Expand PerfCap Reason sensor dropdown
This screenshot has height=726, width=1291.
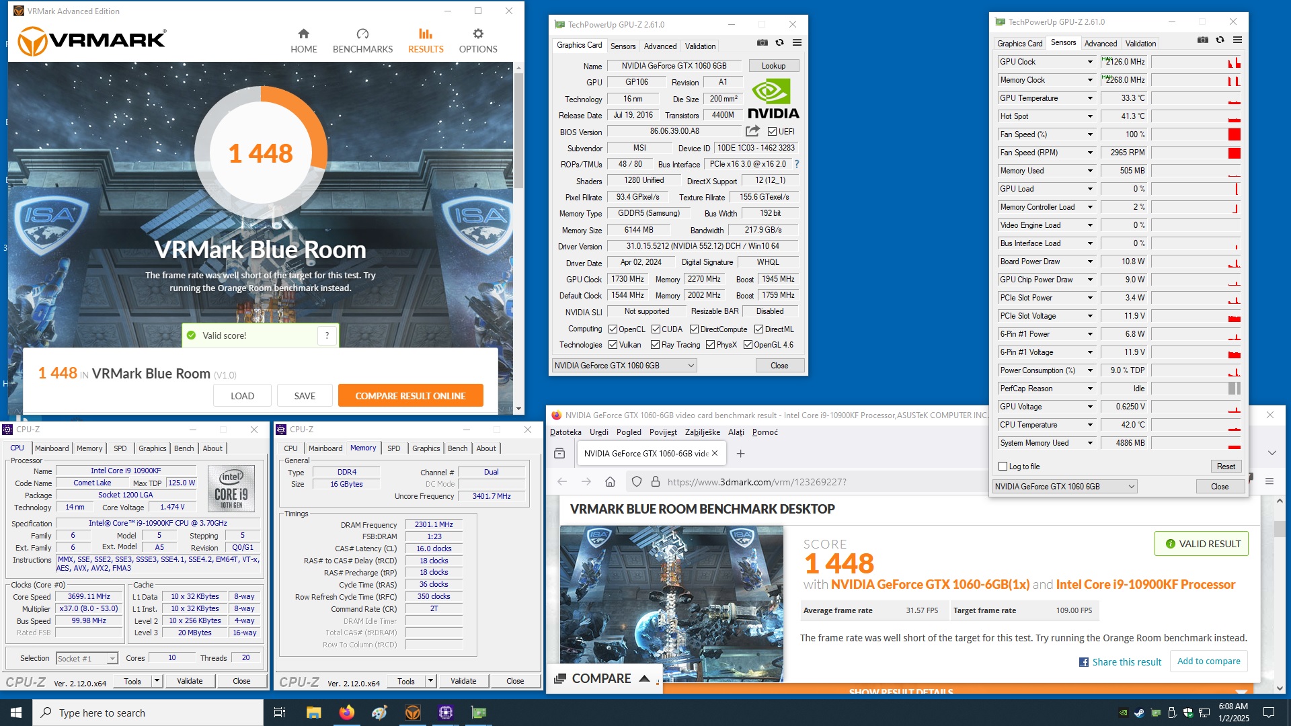click(x=1090, y=389)
